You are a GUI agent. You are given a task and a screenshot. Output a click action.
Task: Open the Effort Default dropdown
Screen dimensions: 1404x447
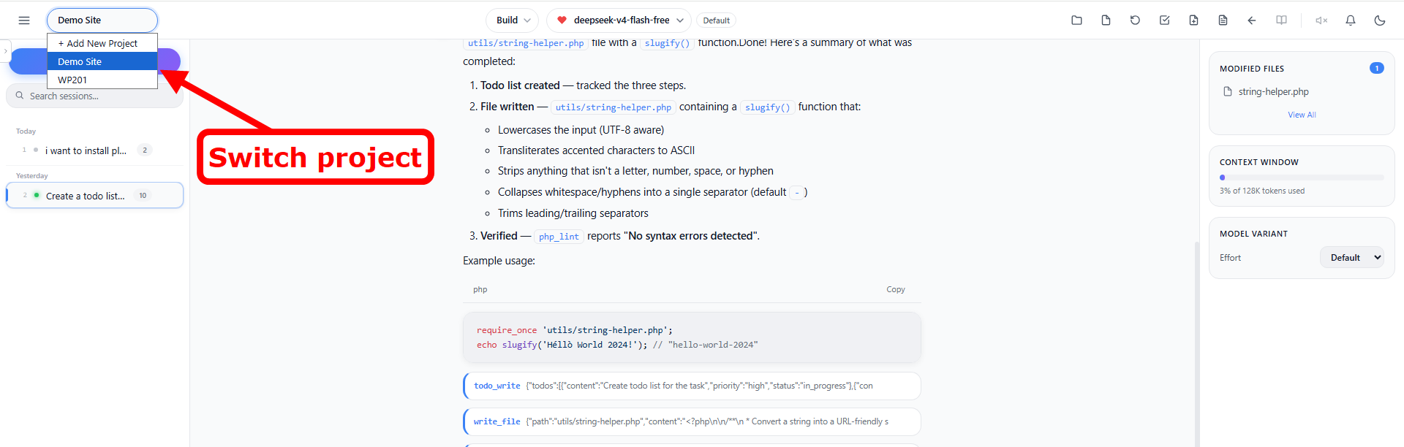point(1352,257)
